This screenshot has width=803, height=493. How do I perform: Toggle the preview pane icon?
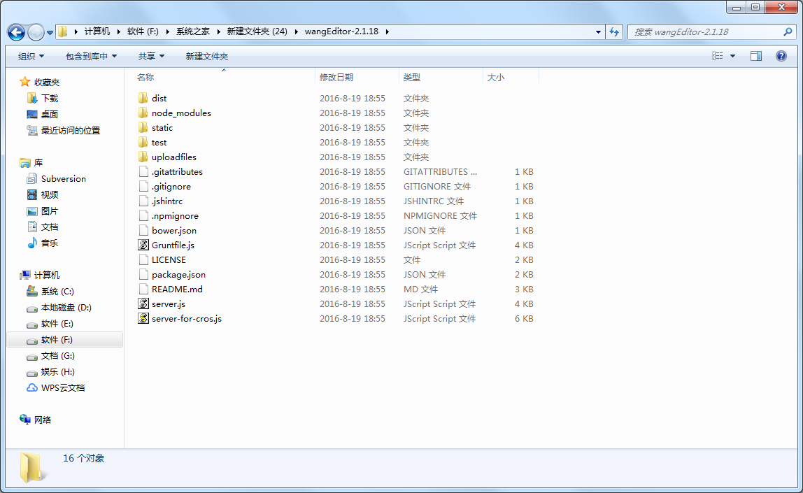(x=755, y=56)
